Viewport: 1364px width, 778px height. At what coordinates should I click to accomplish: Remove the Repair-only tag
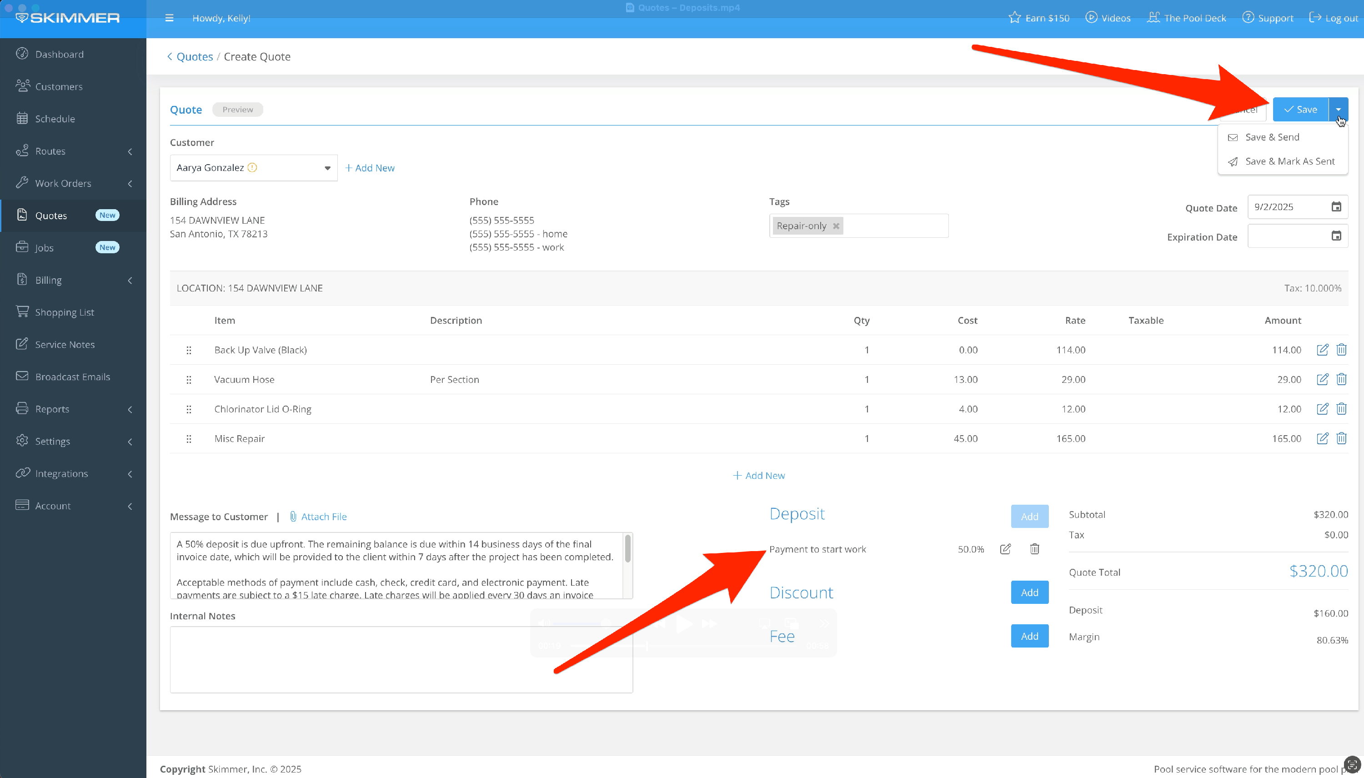point(836,226)
